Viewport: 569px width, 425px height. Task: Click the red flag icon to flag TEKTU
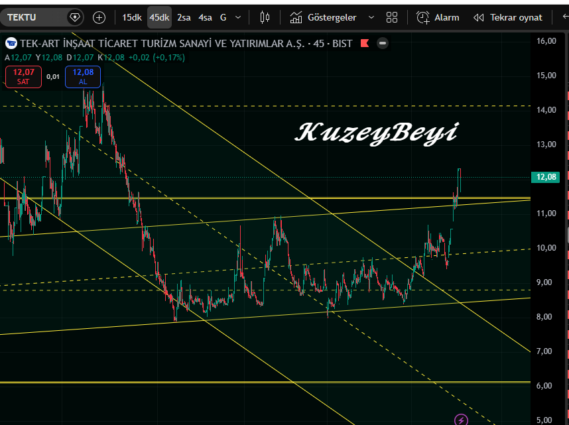point(365,42)
